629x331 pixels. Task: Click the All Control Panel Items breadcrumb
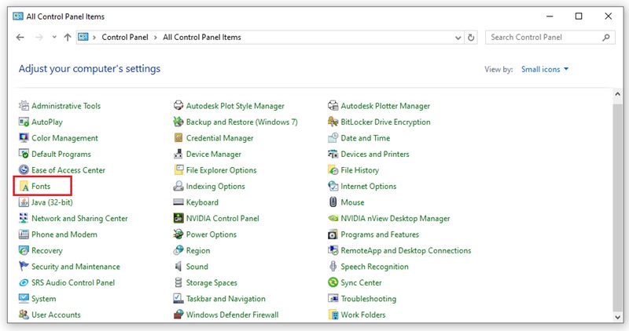pos(202,37)
